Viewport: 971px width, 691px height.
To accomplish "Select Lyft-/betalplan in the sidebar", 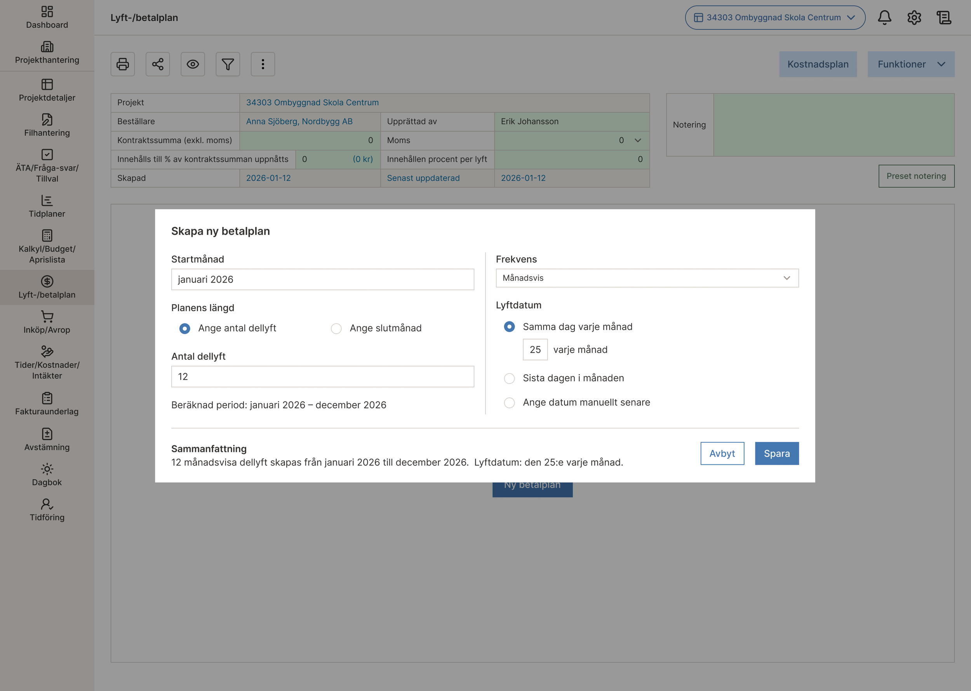I will pyautogui.click(x=47, y=287).
